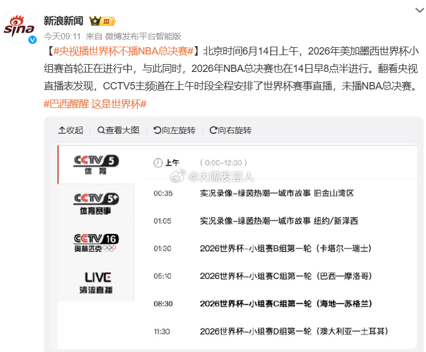Select the LIVE 清流直播 tab

point(96,282)
